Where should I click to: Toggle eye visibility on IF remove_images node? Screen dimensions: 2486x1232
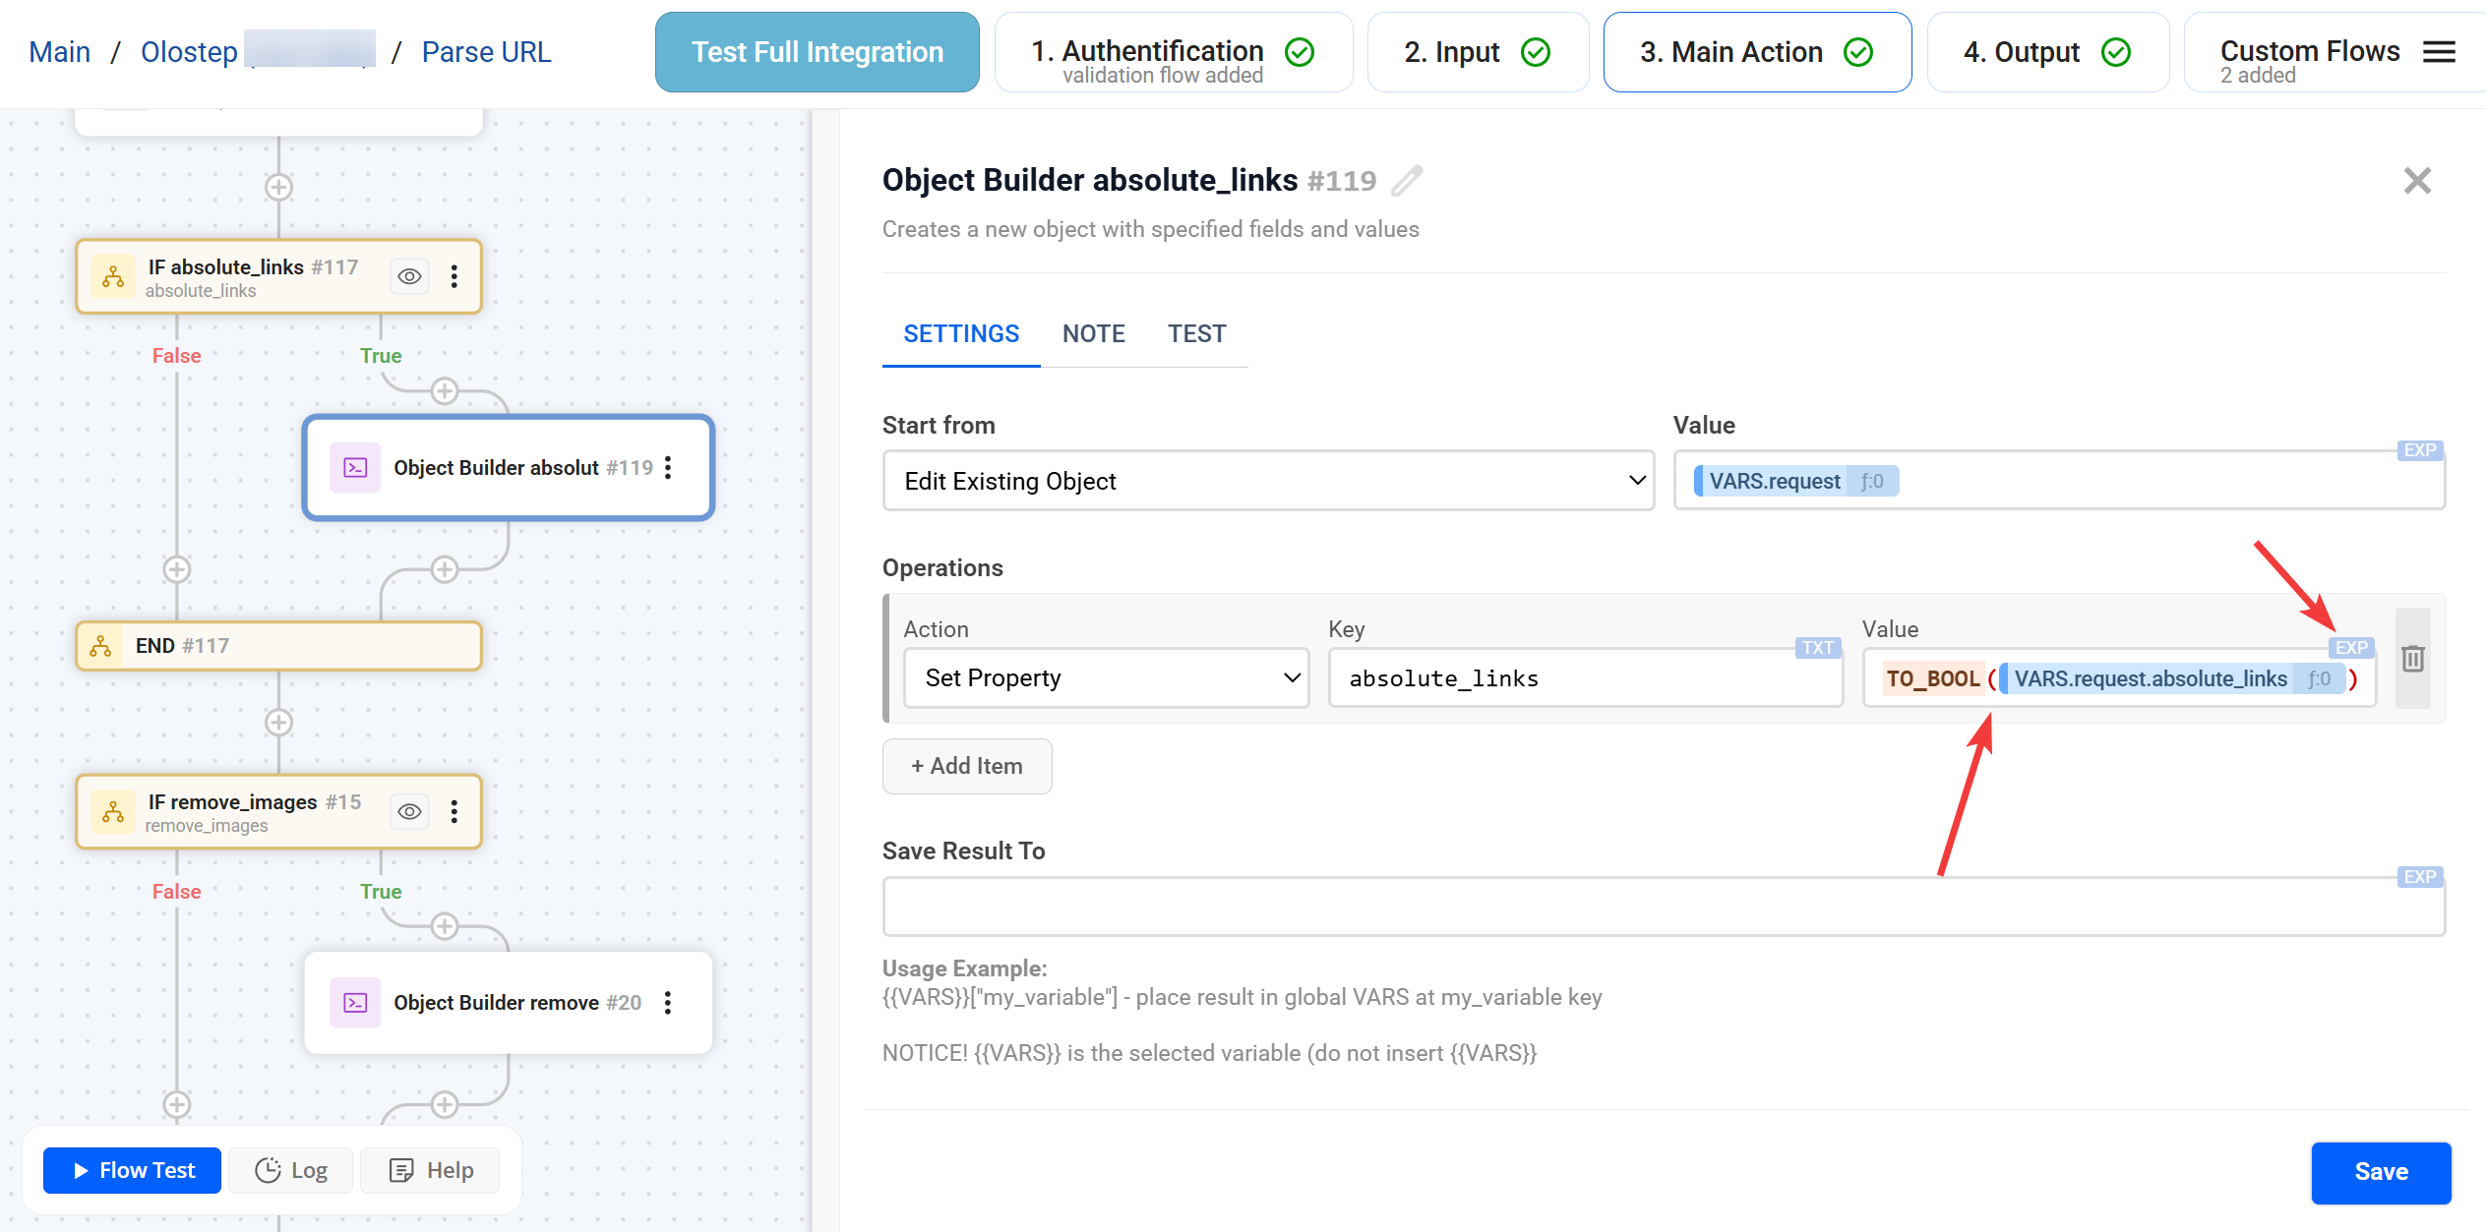pos(409,811)
